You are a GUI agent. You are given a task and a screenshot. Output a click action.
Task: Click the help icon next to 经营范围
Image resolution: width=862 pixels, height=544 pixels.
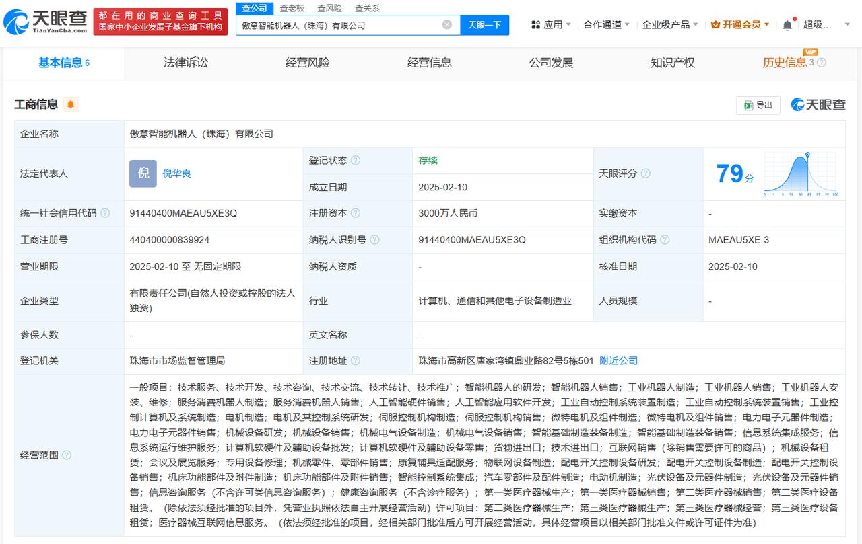coord(67,455)
